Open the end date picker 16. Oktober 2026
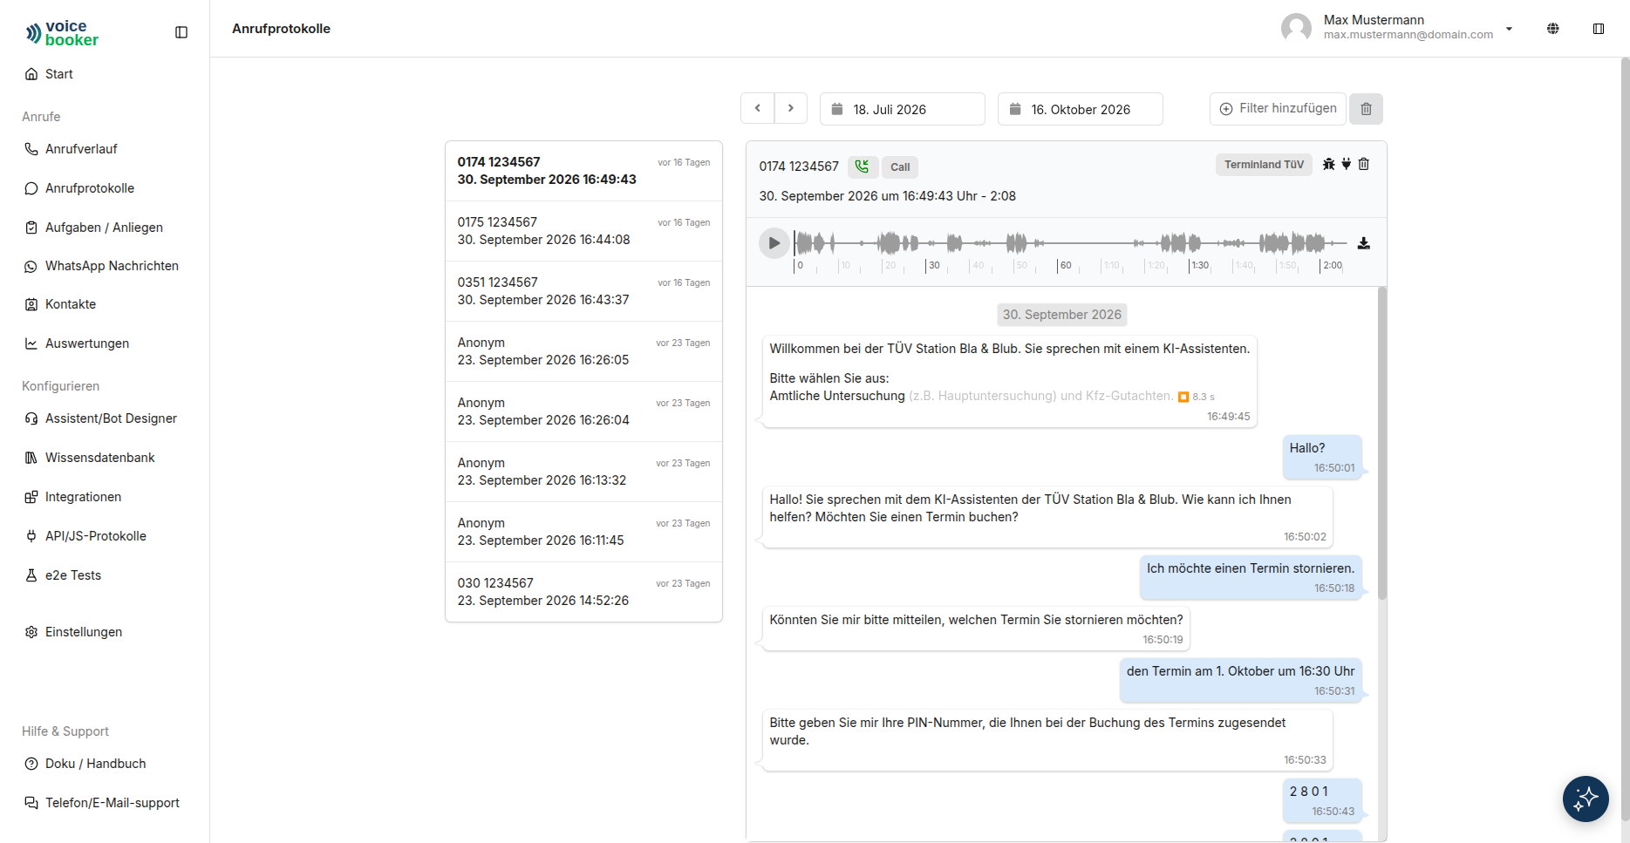This screenshot has height=843, width=1630. pyautogui.click(x=1081, y=109)
